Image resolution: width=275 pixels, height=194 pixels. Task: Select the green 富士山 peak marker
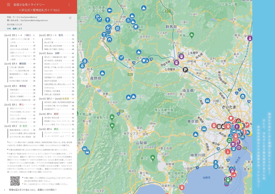click(x=153, y=158)
